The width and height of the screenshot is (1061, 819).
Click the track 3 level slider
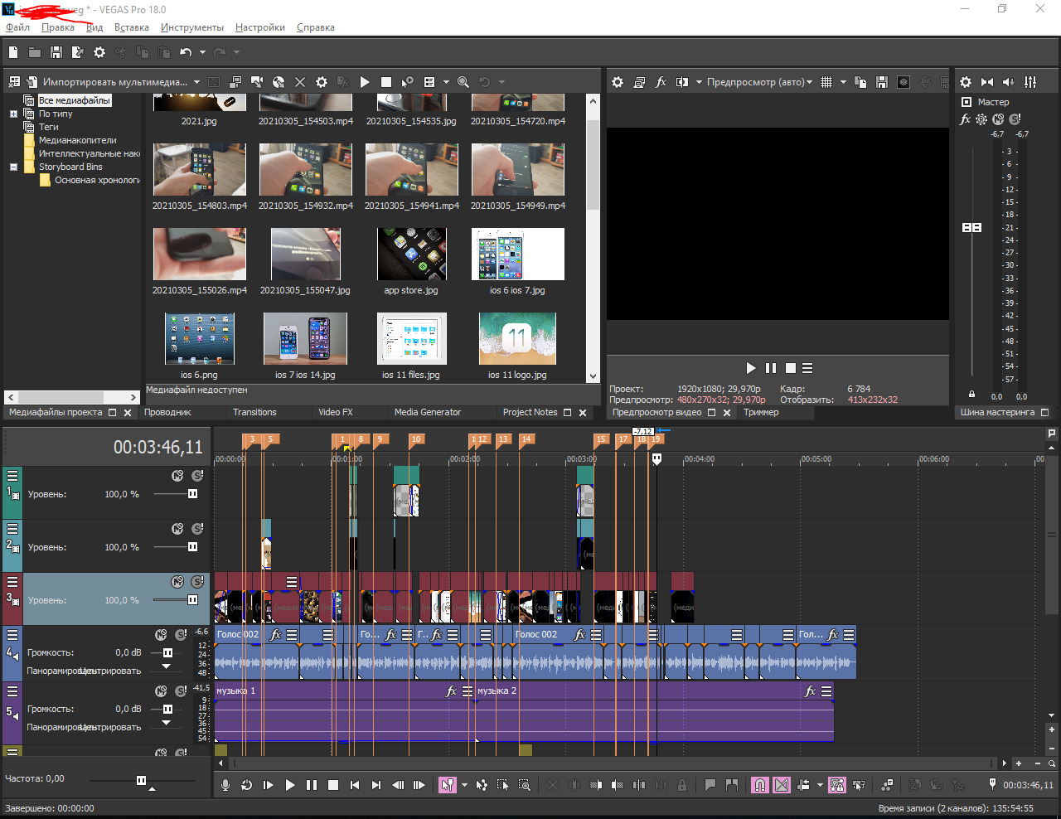192,600
